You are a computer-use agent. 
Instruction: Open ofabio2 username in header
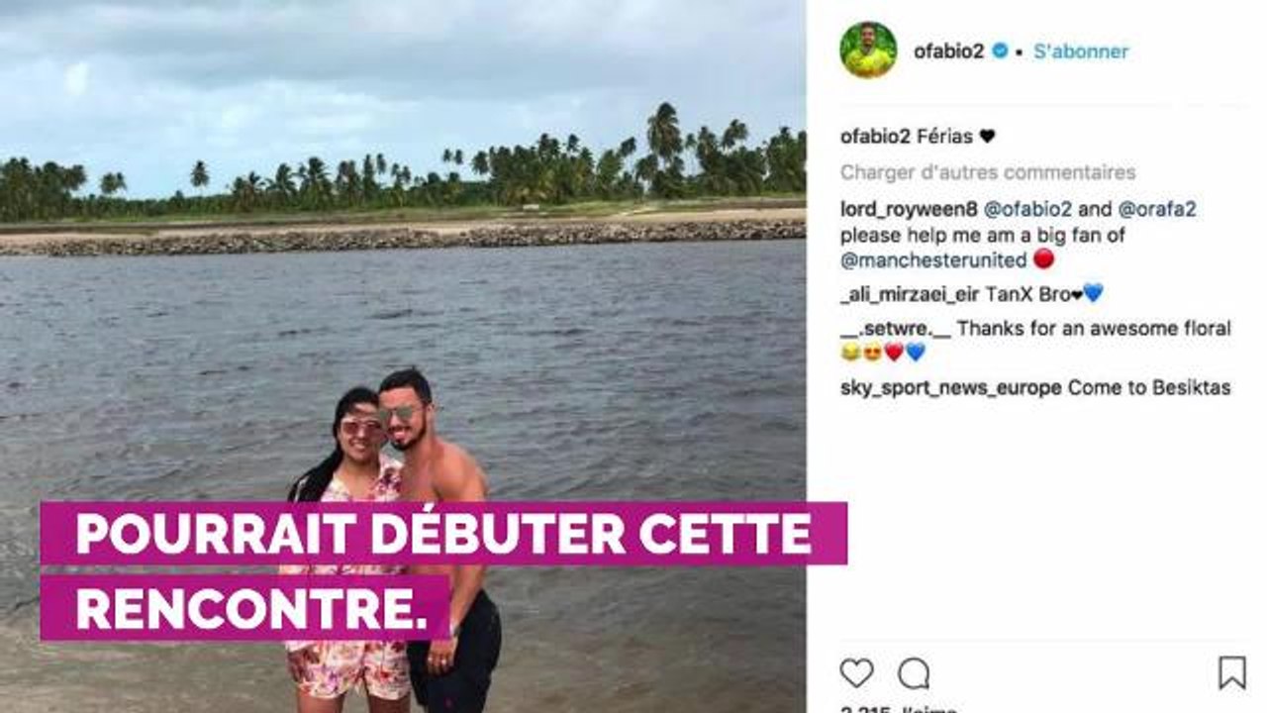coord(948,51)
